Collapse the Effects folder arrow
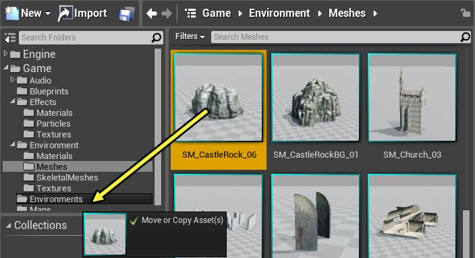The width and height of the screenshot is (475, 258). pyautogui.click(x=13, y=101)
